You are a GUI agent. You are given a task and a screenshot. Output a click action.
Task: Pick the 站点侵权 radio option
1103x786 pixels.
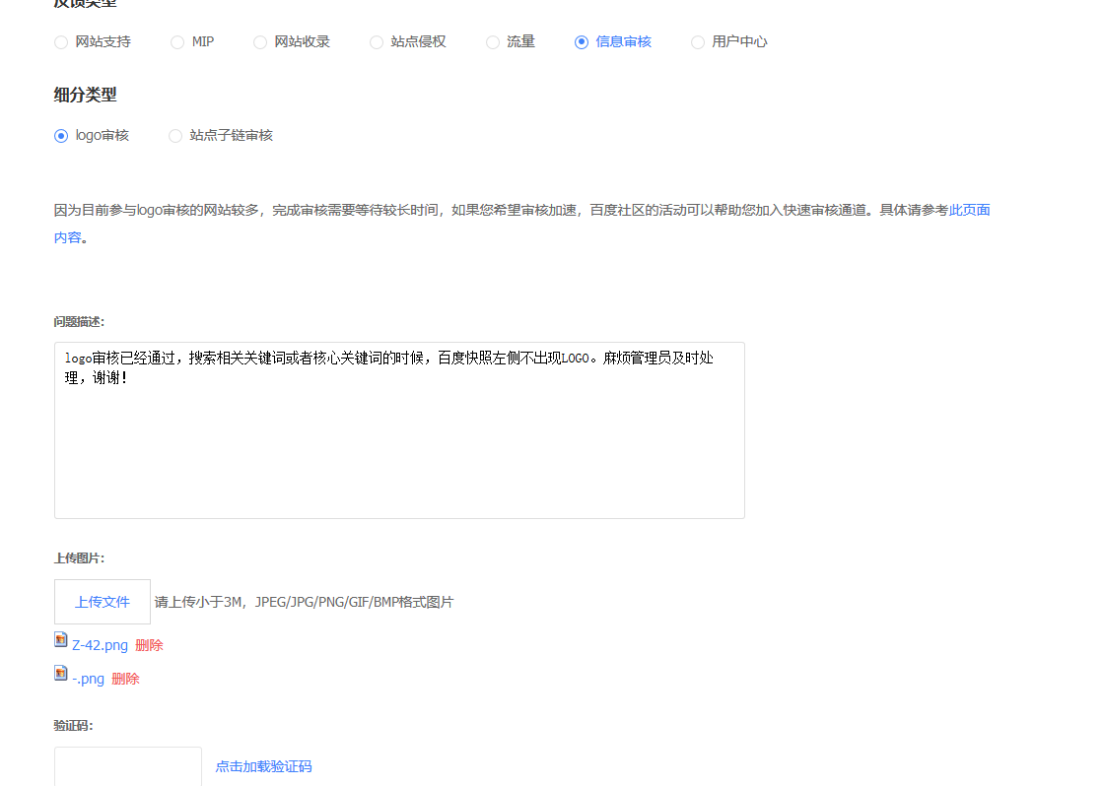click(x=377, y=42)
